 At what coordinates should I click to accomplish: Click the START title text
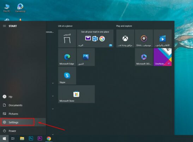pos(13,26)
